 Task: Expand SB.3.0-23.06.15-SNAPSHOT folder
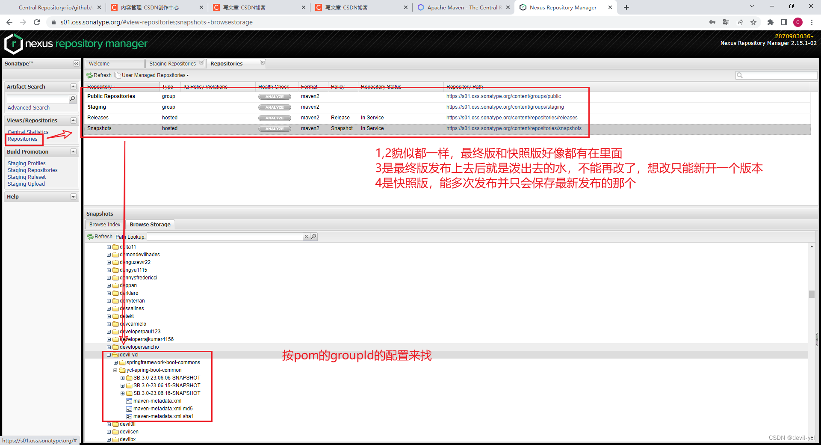click(x=122, y=386)
